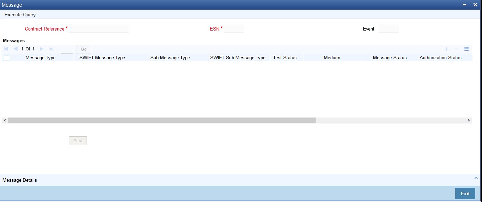
Task: Click the horizontal scrollbar thumb
Action: pyautogui.click(x=162, y=120)
